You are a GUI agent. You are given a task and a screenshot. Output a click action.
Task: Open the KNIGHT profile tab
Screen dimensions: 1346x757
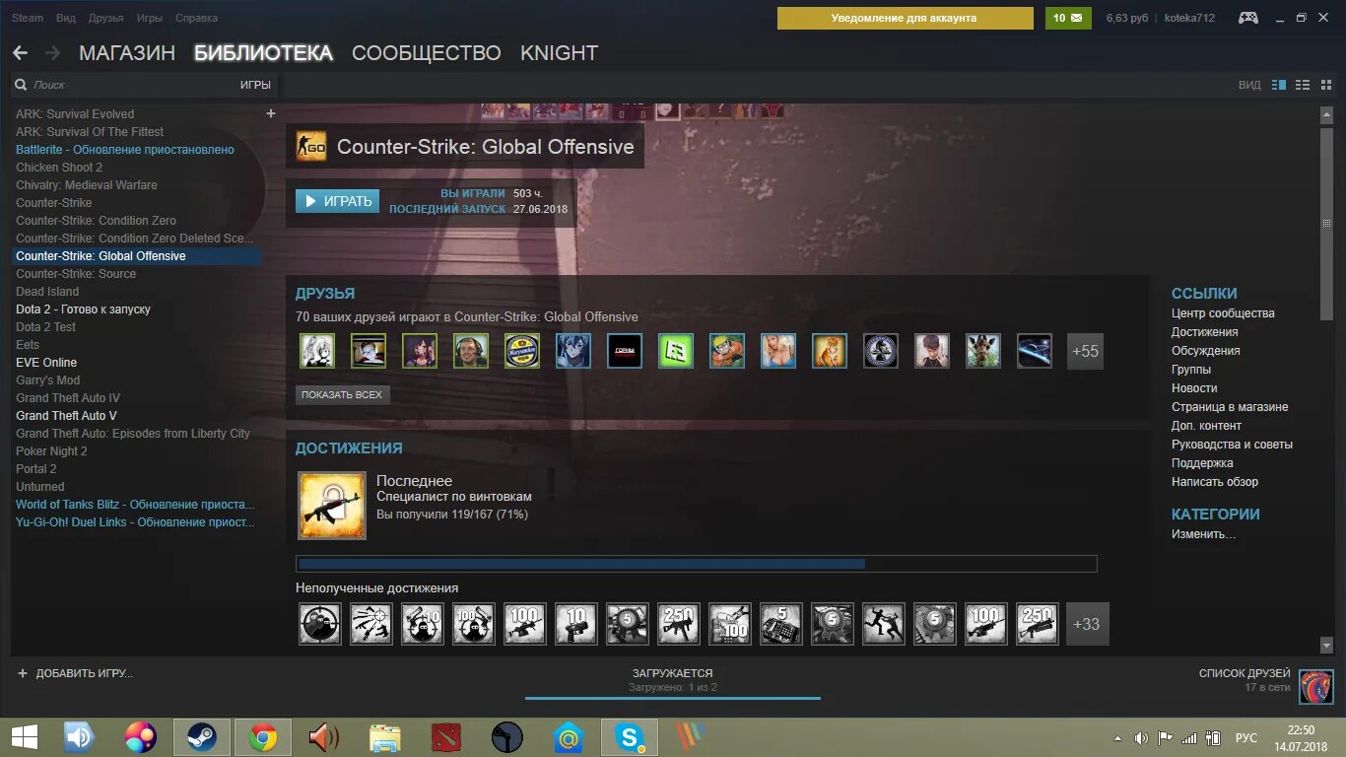click(560, 53)
